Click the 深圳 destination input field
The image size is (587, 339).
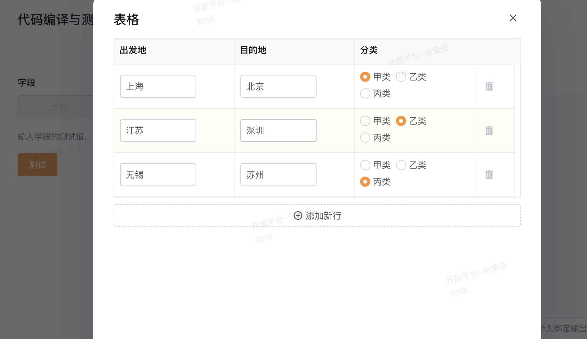278,130
